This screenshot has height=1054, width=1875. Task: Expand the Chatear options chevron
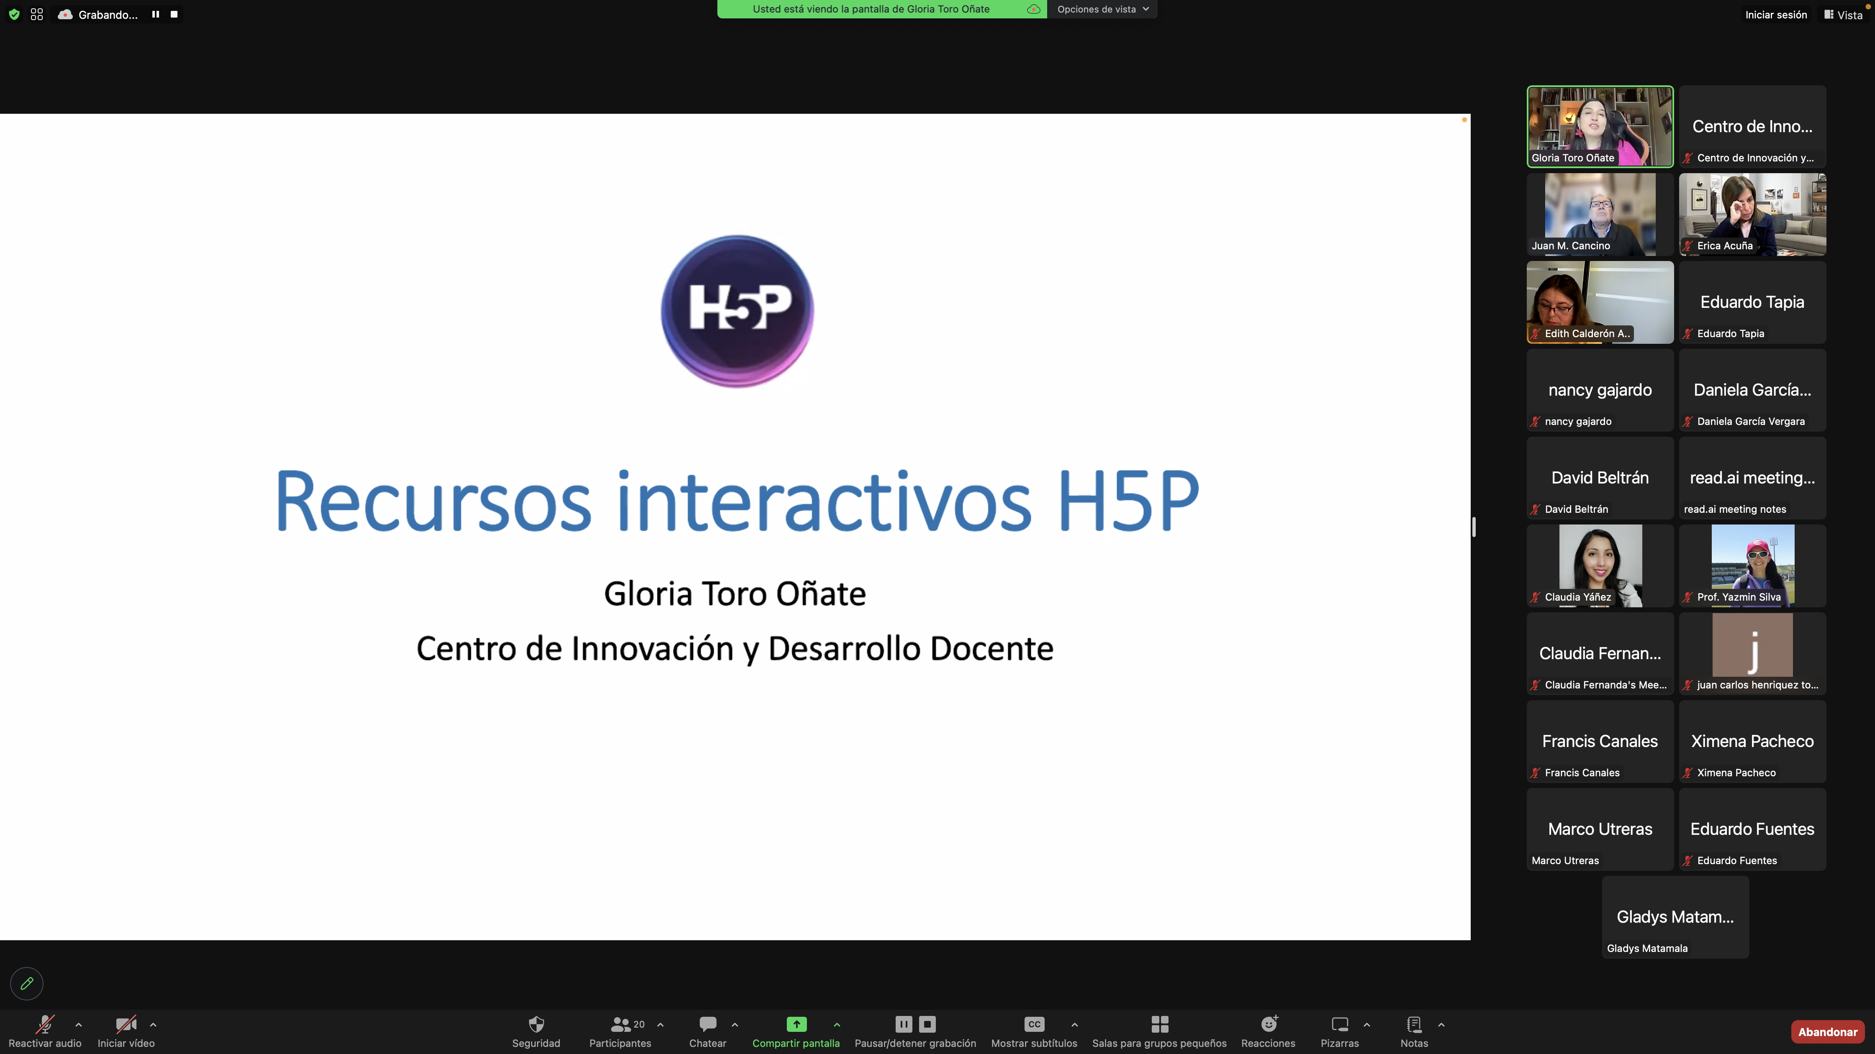click(x=735, y=1024)
